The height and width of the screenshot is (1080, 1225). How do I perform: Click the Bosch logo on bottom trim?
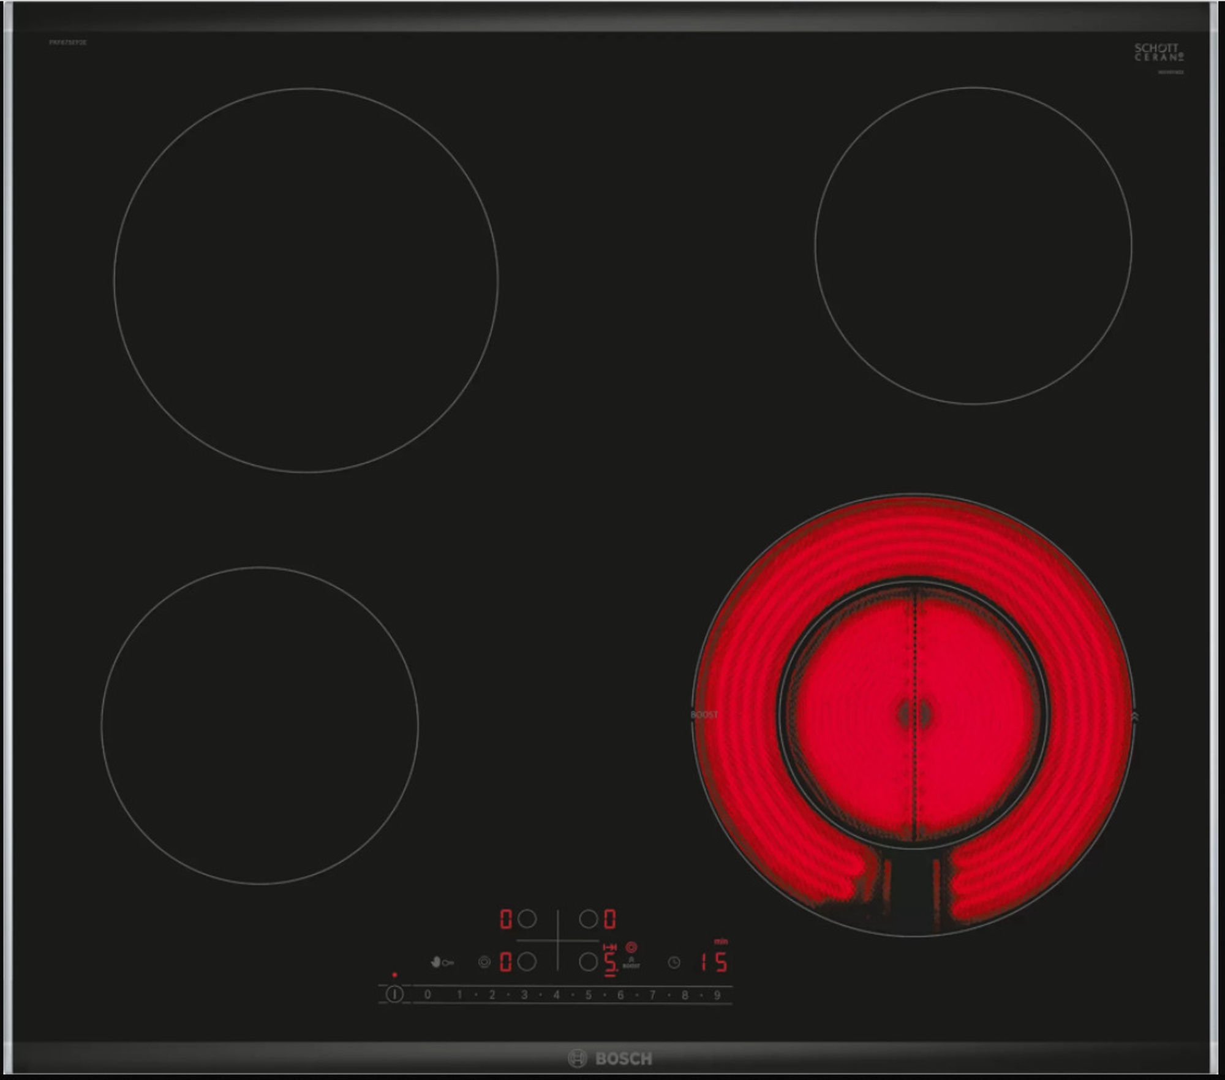(610, 1059)
